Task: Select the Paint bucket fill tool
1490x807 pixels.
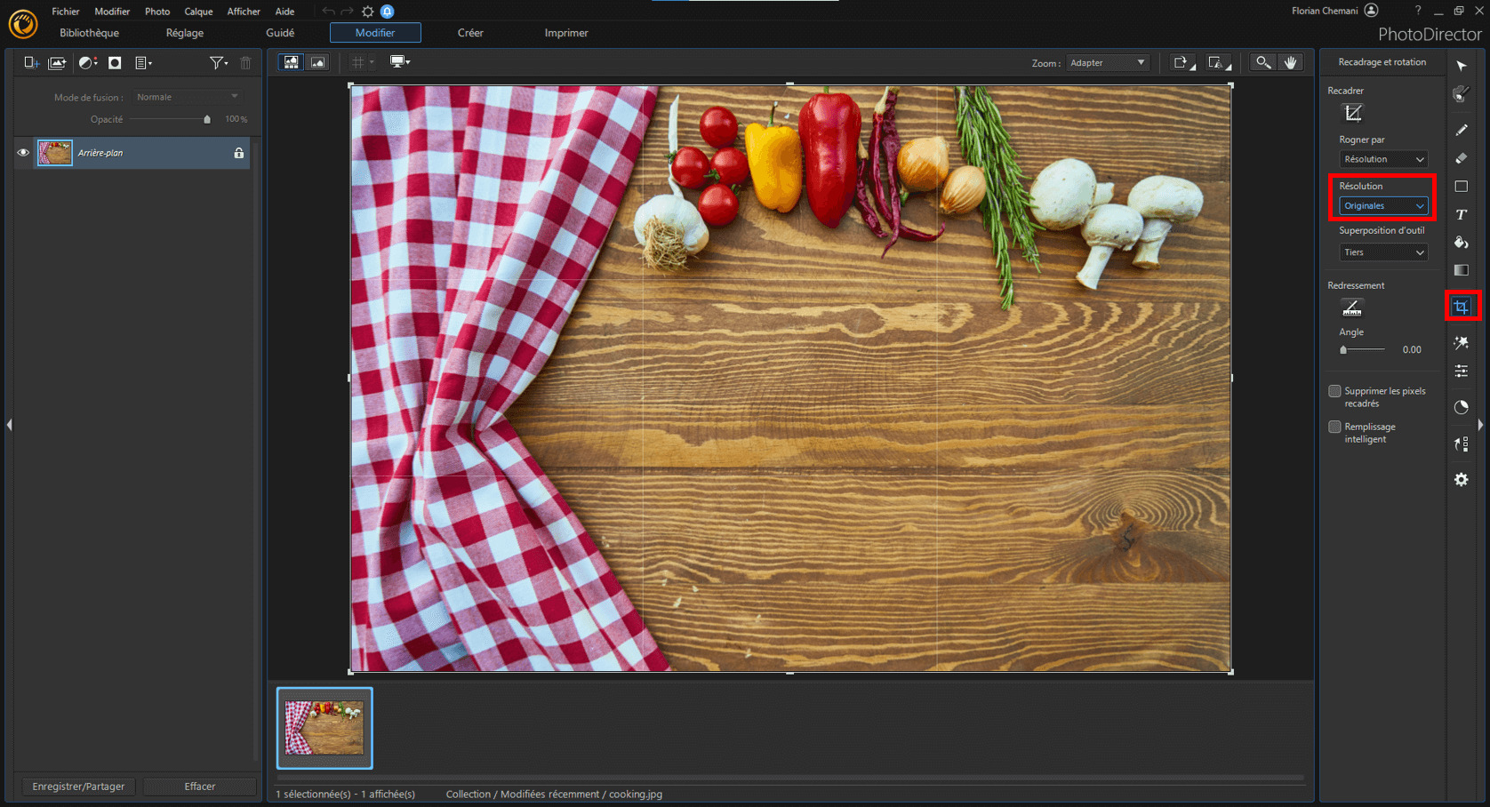Action: 1461,242
